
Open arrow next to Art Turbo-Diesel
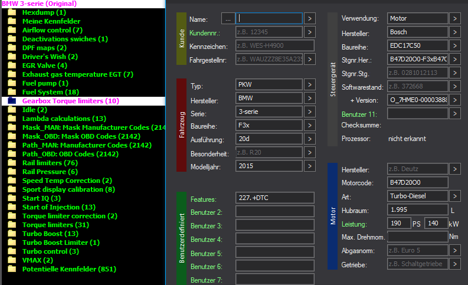pos(455,196)
